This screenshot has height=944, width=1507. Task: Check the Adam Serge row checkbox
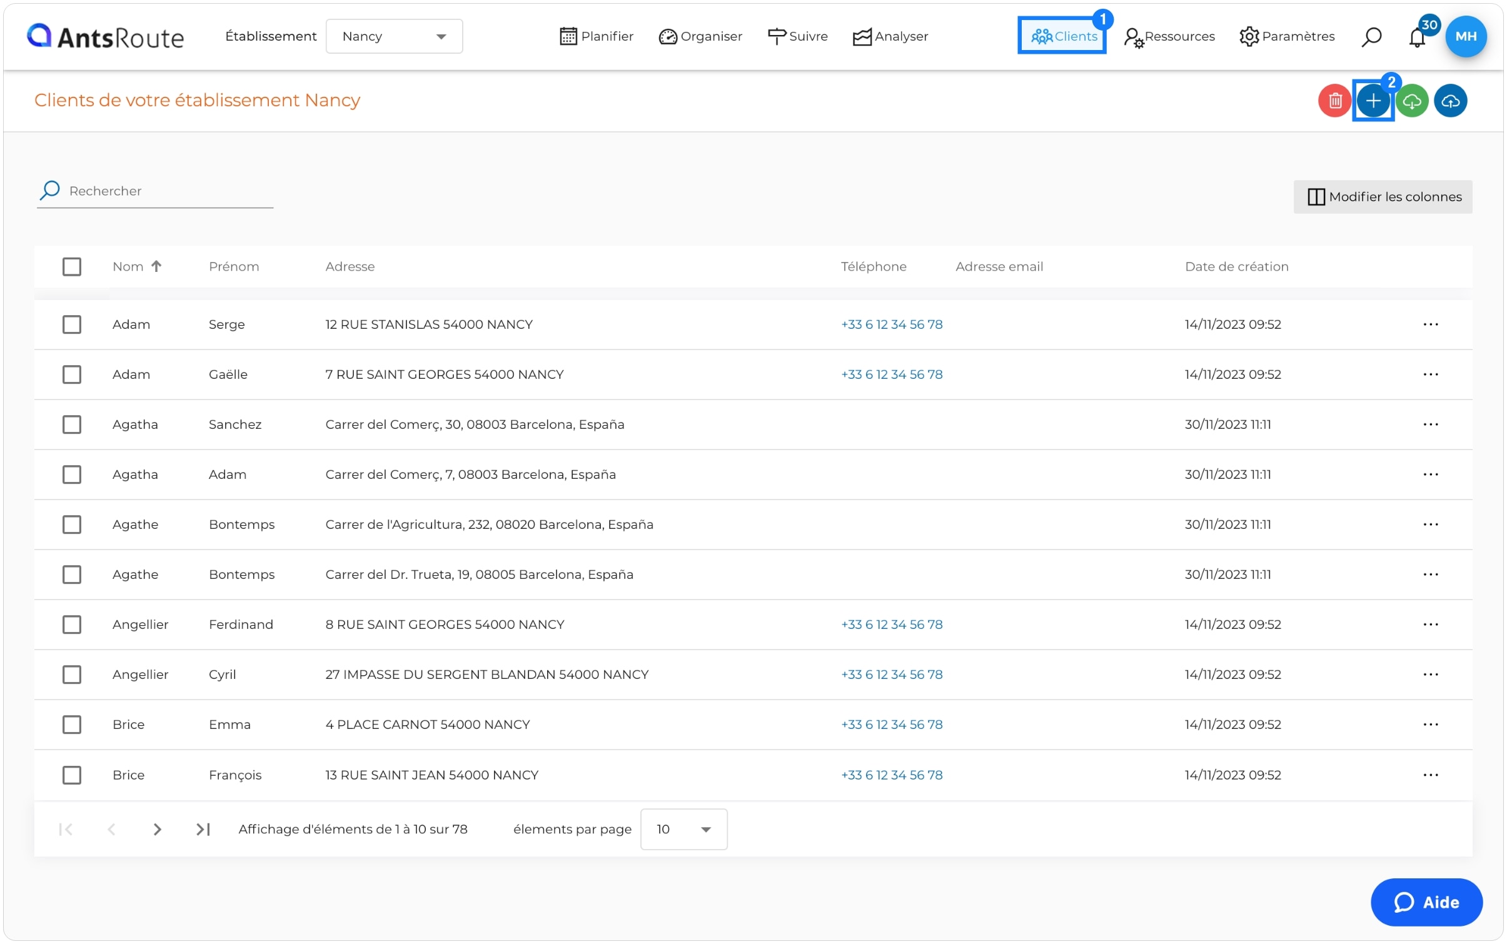coord(72,324)
